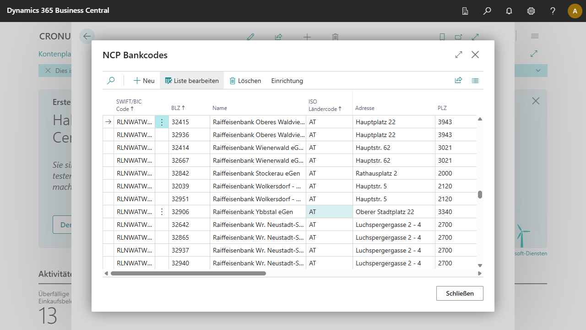Click the PLZ value 2000
This screenshot has height=330, width=586.
[x=445, y=173]
